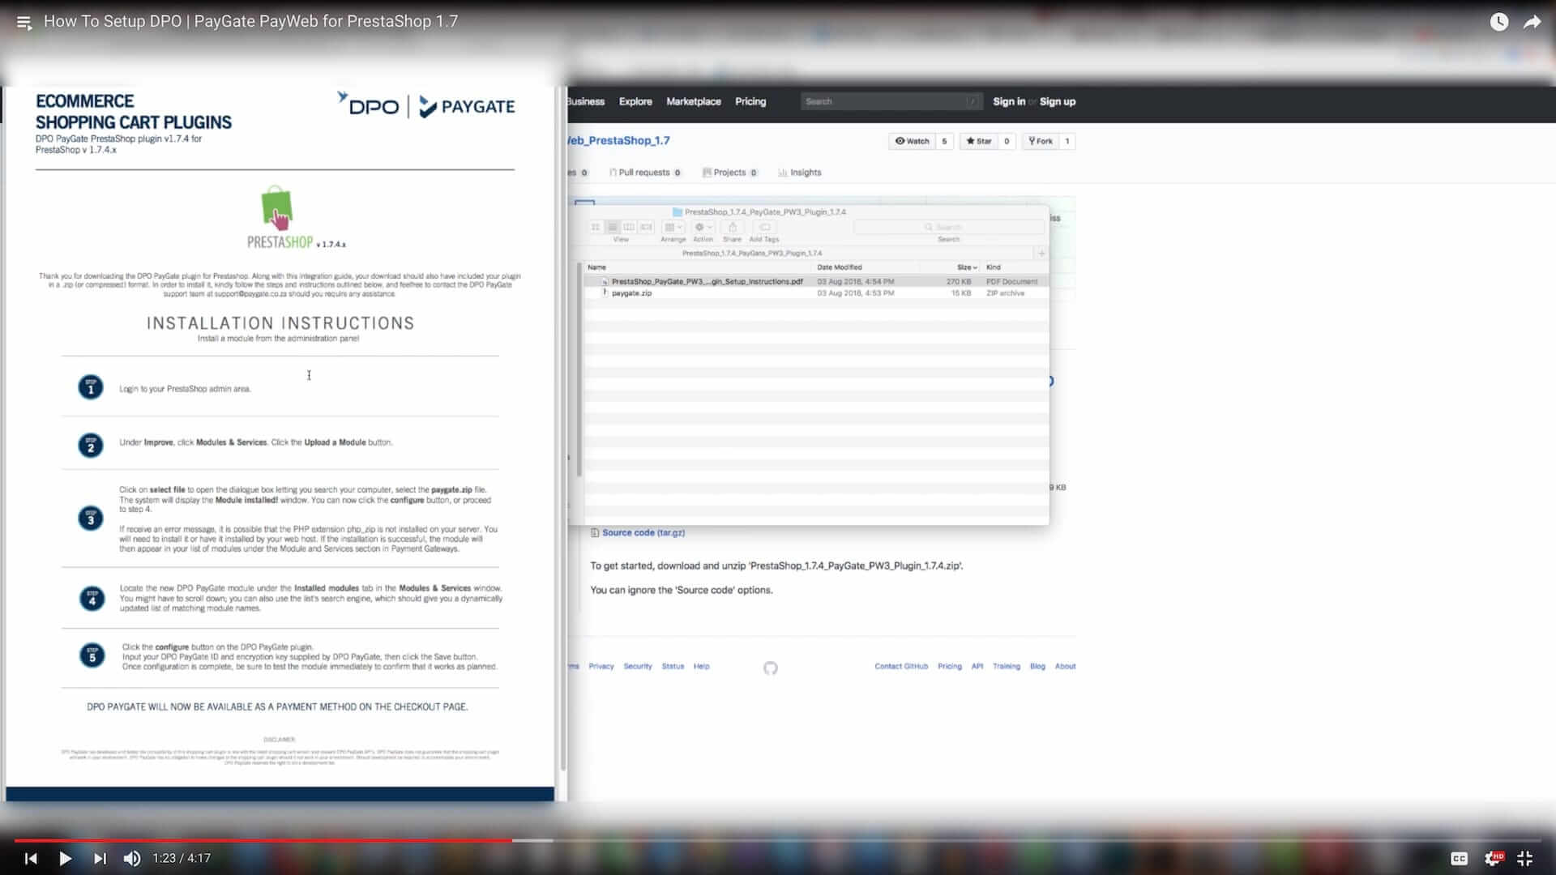Image resolution: width=1556 pixels, height=875 pixels.
Task: Open GitHub Pricing nav item
Action: click(750, 102)
